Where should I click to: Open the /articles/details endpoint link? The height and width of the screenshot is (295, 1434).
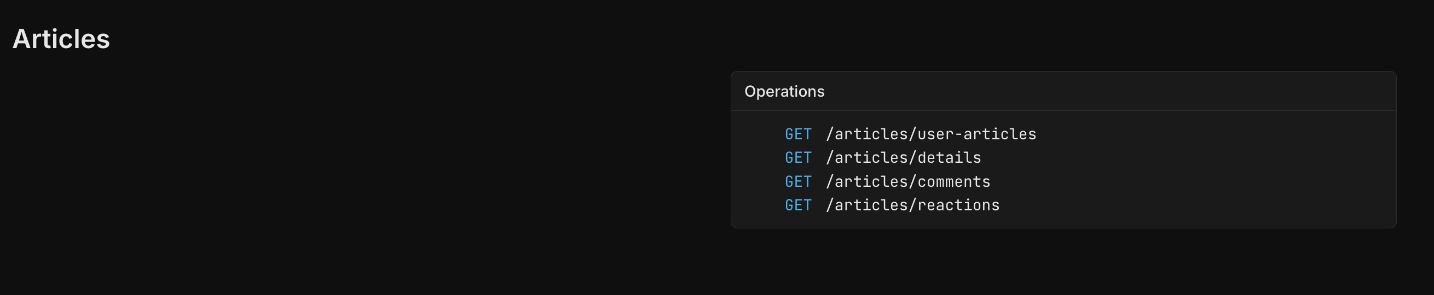coord(903,158)
